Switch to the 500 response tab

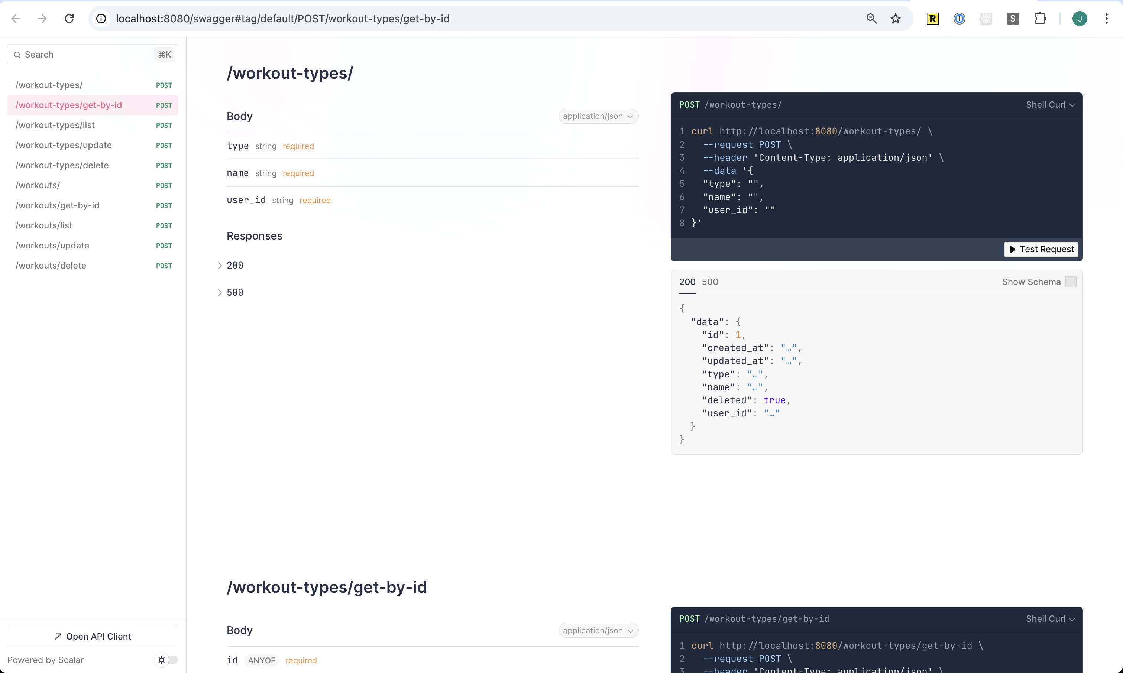click(x=709, y=282)
